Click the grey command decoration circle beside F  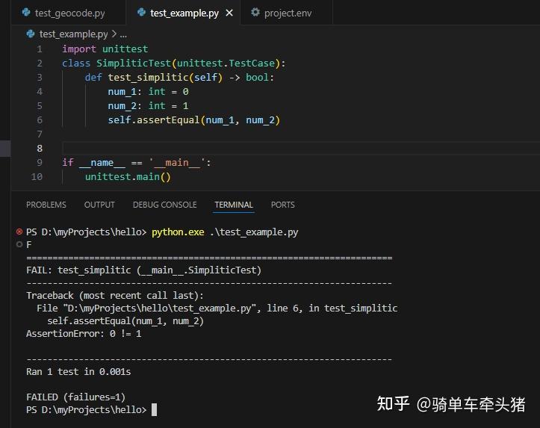(x=19, y=244)
